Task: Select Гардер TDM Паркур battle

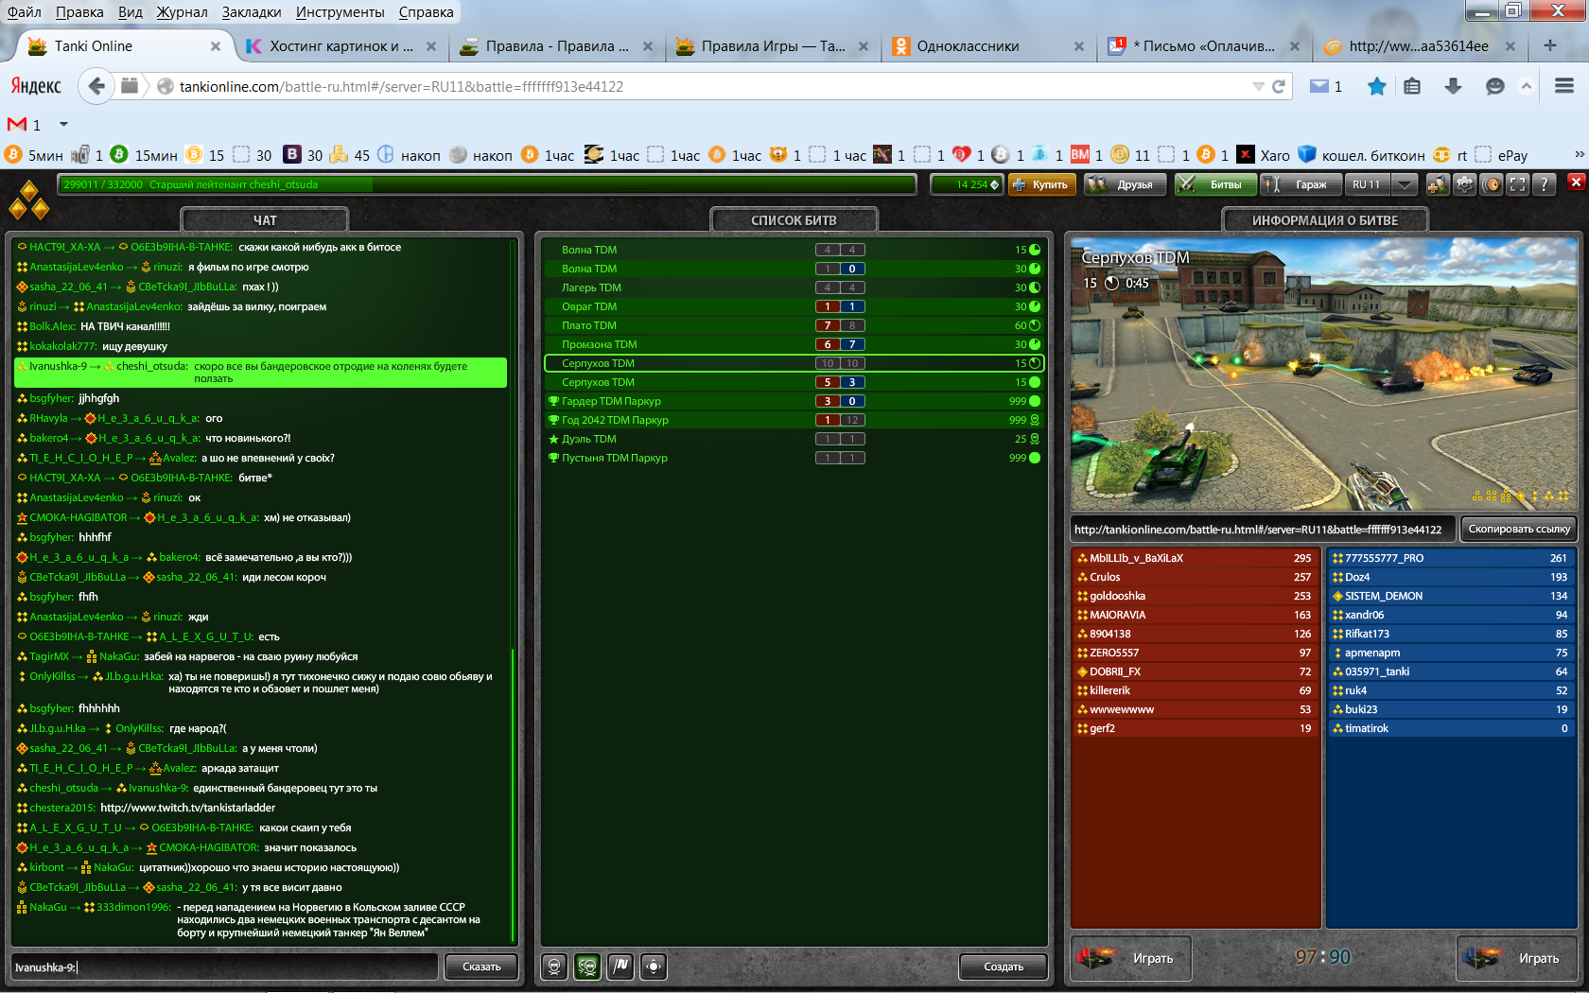Action: pos(794,401)
